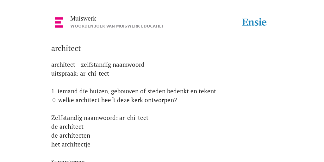Click the definition starting with 'iemand die huizen'
The width and height of the screenshot is (324, 162).
click(137, 91)
